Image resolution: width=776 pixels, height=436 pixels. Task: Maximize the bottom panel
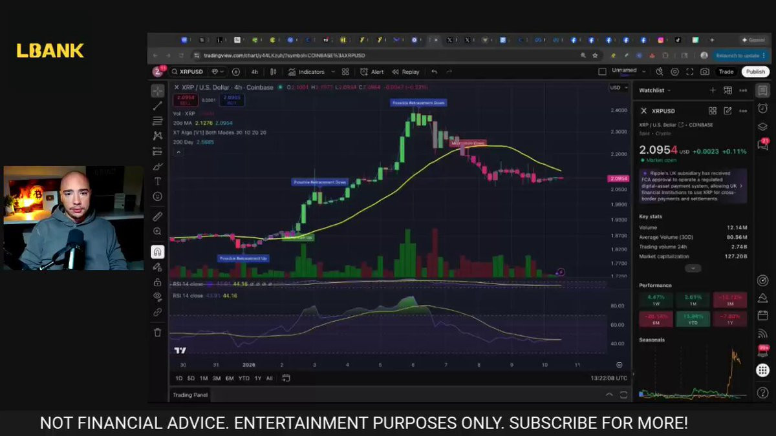[623, 395]
